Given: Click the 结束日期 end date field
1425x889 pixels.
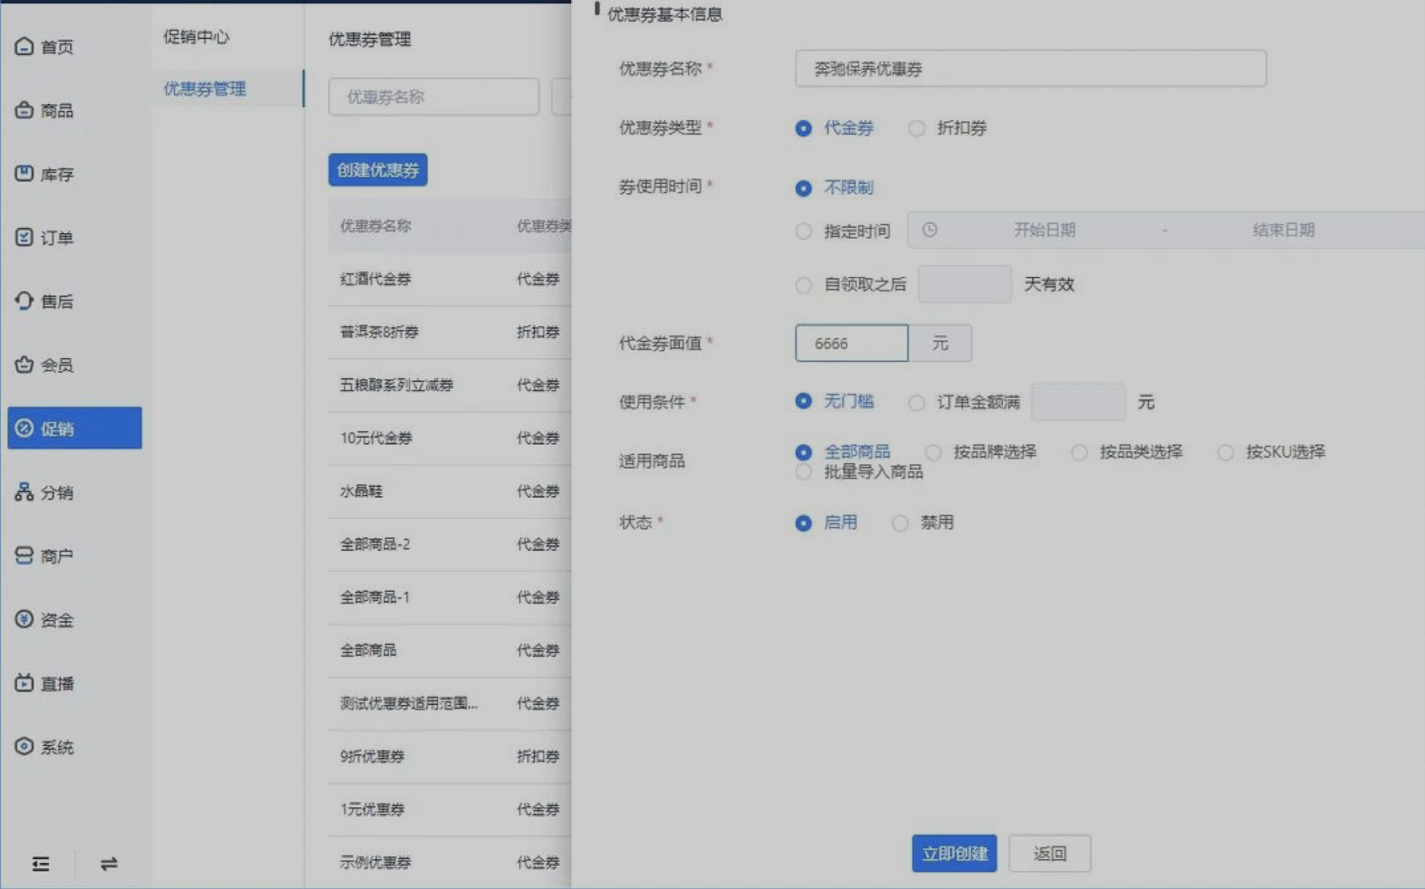Looking at the screenshot, I should coord(1283,230).
